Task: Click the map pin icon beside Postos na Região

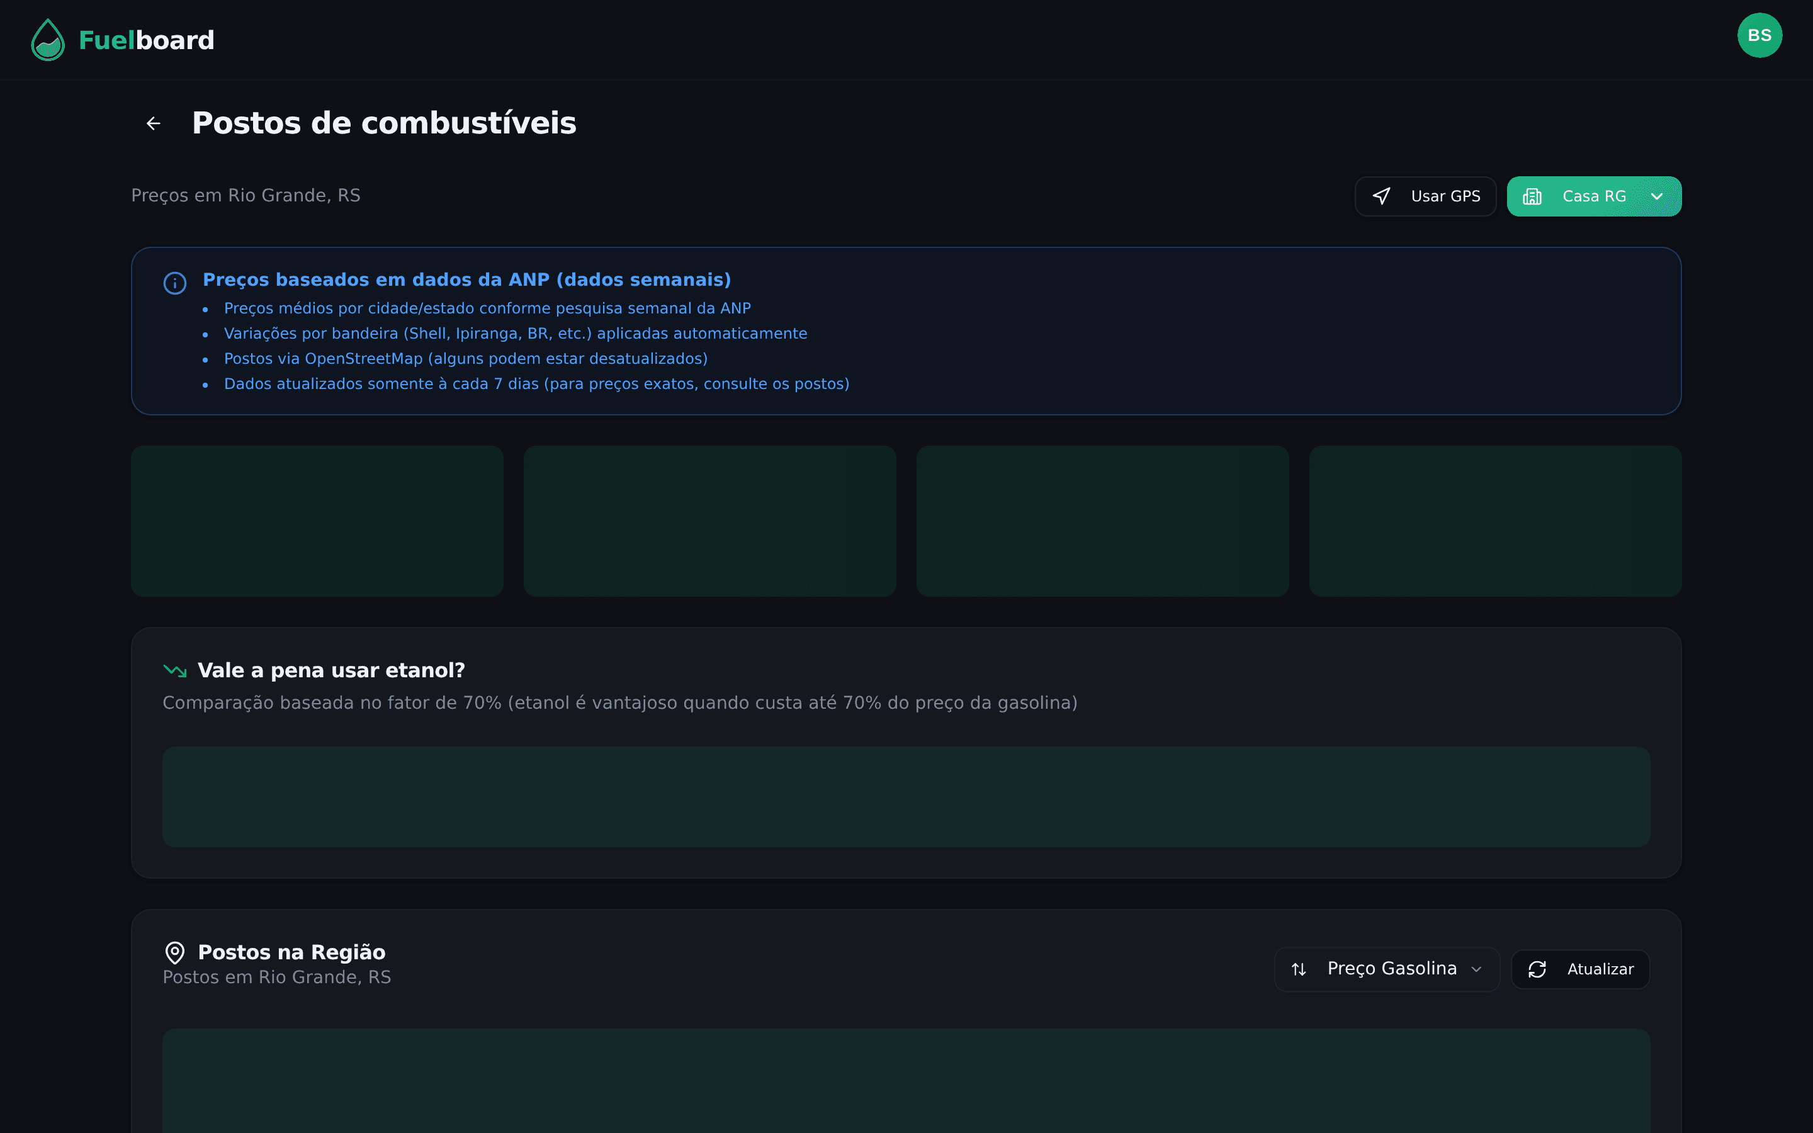Action: (174, 952)
